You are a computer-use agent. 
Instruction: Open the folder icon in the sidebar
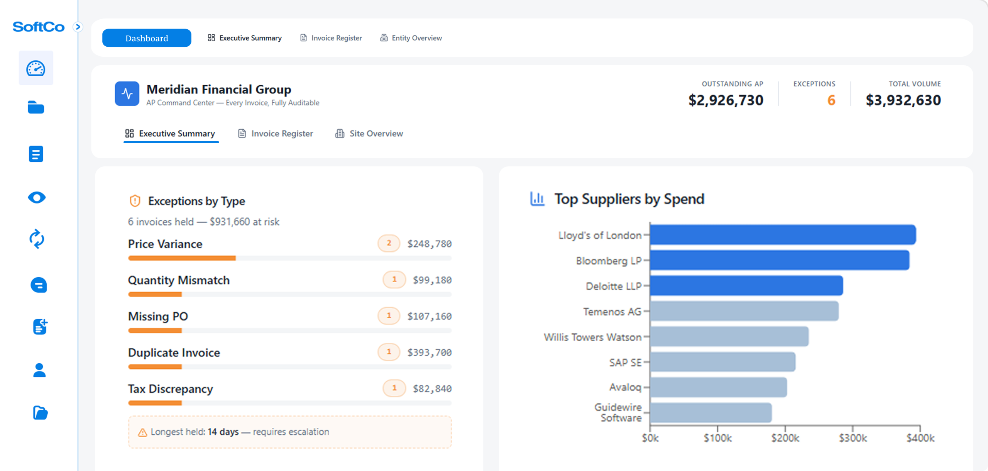(x=36, y=107)
